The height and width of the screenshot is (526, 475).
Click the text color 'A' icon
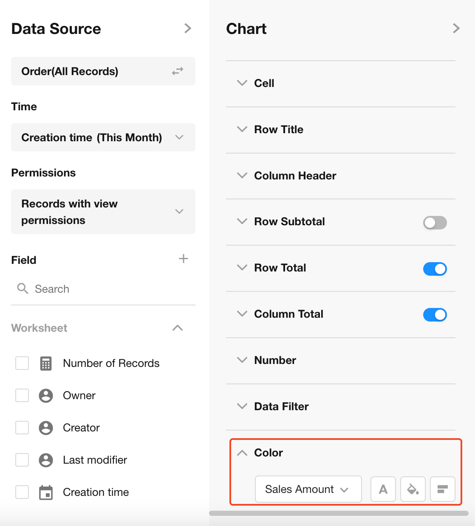click(x=383, y=489)
